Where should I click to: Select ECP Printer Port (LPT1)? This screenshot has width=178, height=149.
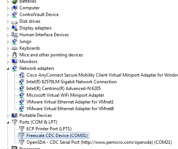tap(49, 129)
